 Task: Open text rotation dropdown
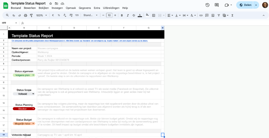point(193,15)
